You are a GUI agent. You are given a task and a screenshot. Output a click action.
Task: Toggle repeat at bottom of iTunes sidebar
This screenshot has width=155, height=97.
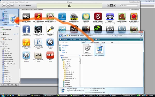tap(12, 85)
